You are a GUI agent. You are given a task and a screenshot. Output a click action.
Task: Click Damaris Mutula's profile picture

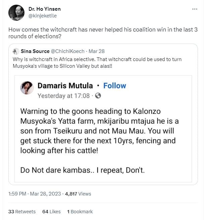click(26, 88)
